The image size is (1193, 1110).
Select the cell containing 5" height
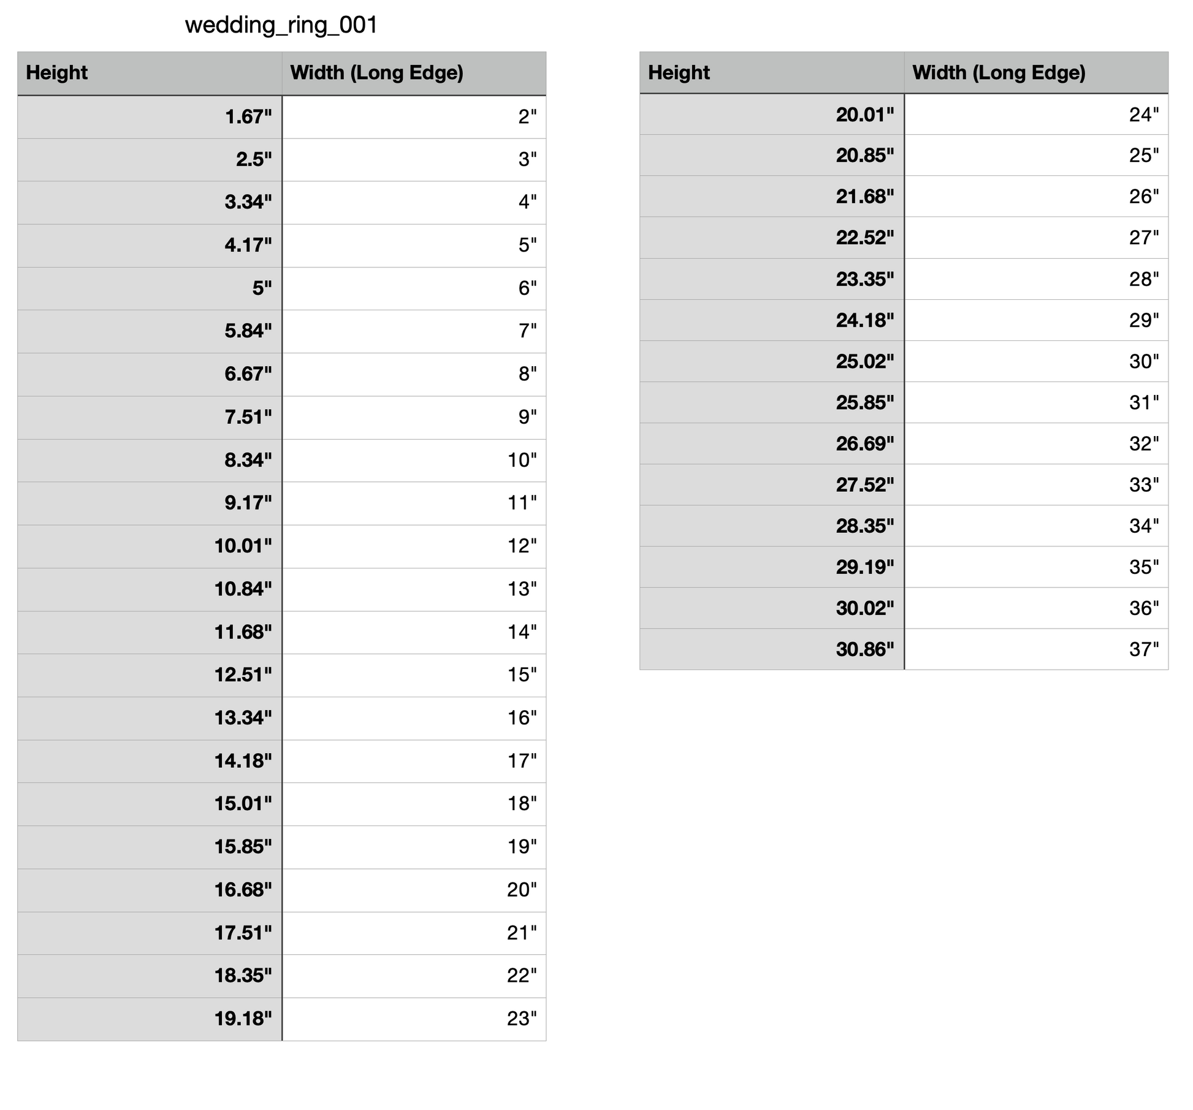pyautogui.click(x=150, y=288)
